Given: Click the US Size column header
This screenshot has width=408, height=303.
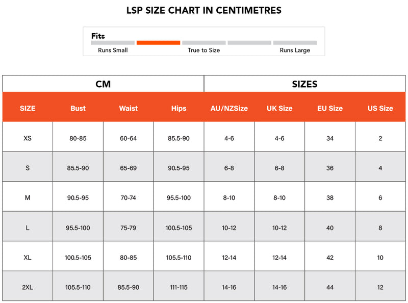Looking at the screenshot, I should tap(380, 108).
